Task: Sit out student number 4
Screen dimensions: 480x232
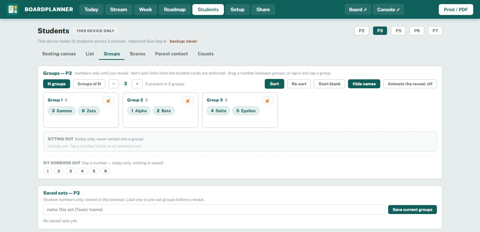Action: pyautogui.click(x=82, y=171)
